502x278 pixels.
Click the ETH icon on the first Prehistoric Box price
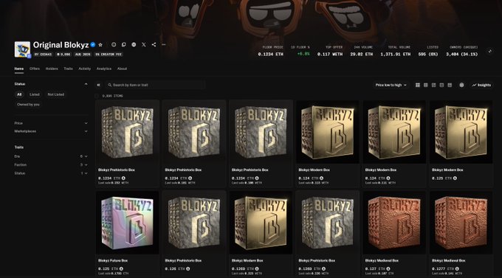[x=123, y=178]
